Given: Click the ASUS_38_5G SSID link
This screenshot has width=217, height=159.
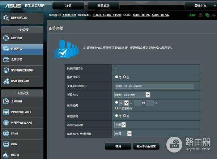Looking at the screenshot, I should click(160, 15).
